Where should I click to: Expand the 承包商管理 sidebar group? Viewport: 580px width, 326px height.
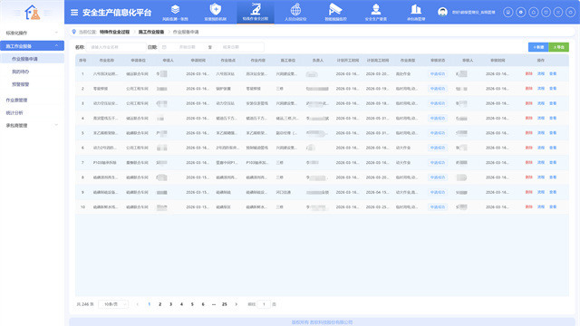point(33,125)
